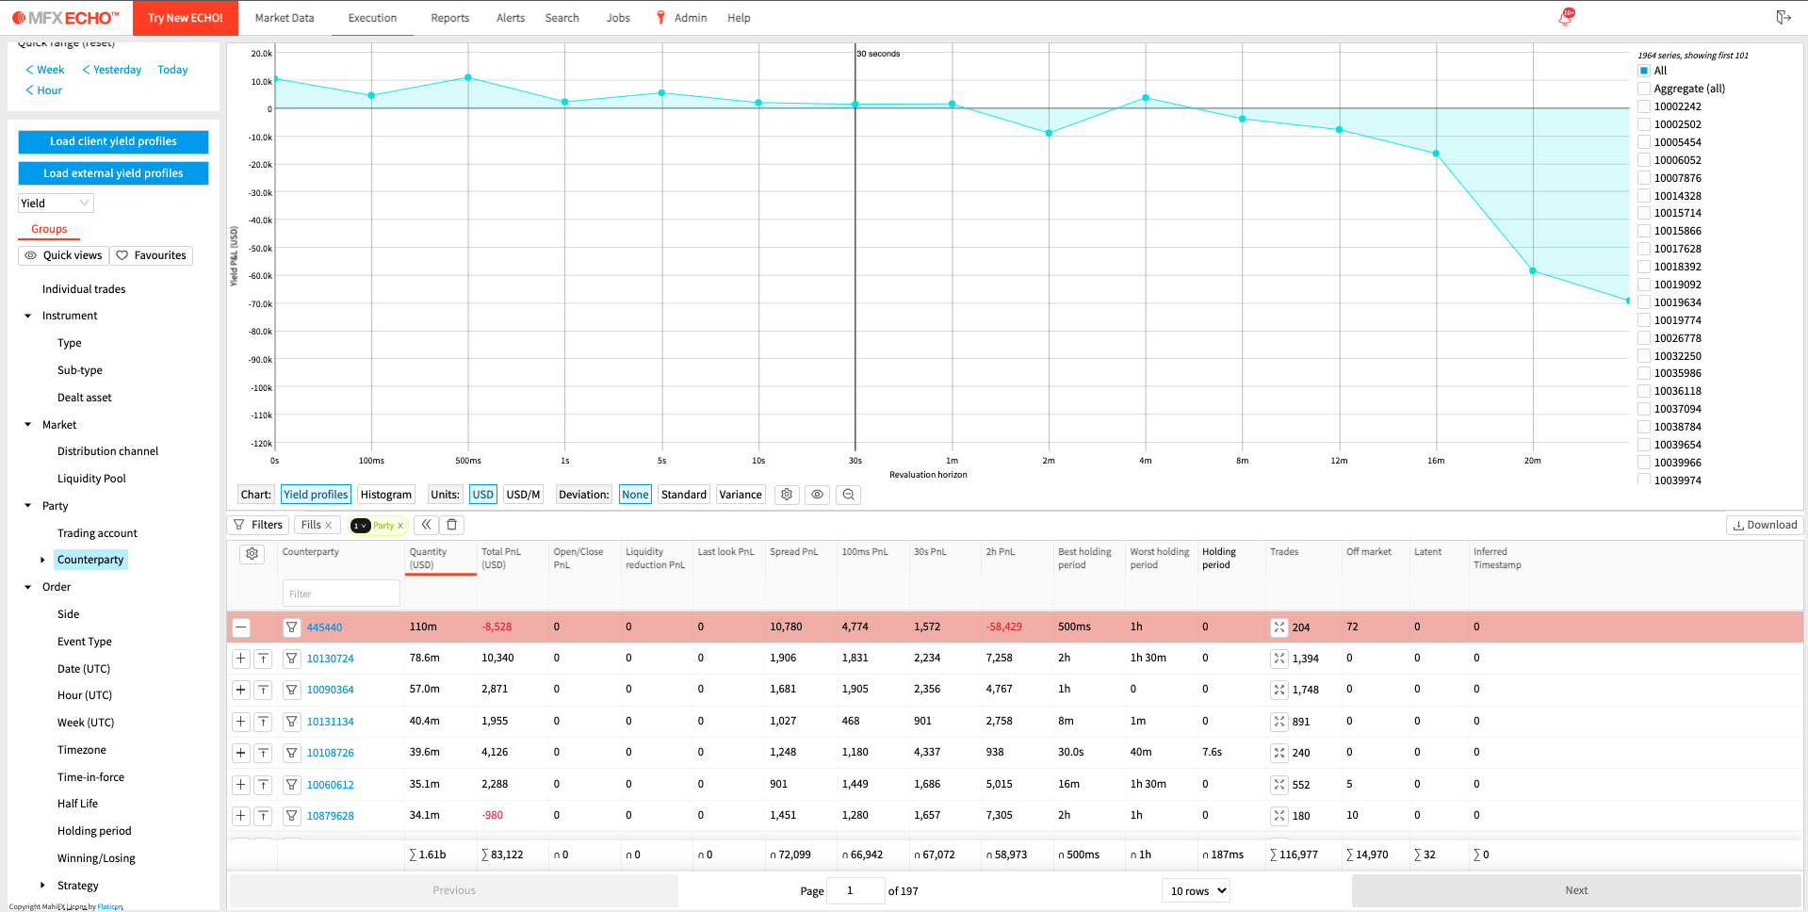Expand the Strategy tree node
Image resolution: width=1808 pixels, height=912 pixels.
click(x=42, y=886)
